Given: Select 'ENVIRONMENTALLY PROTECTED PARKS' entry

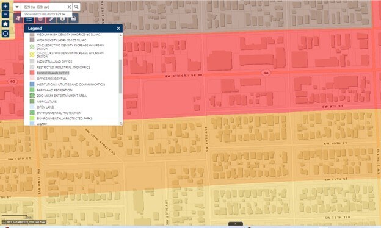Looking at the screenshot, I should [x=65, y=119].
